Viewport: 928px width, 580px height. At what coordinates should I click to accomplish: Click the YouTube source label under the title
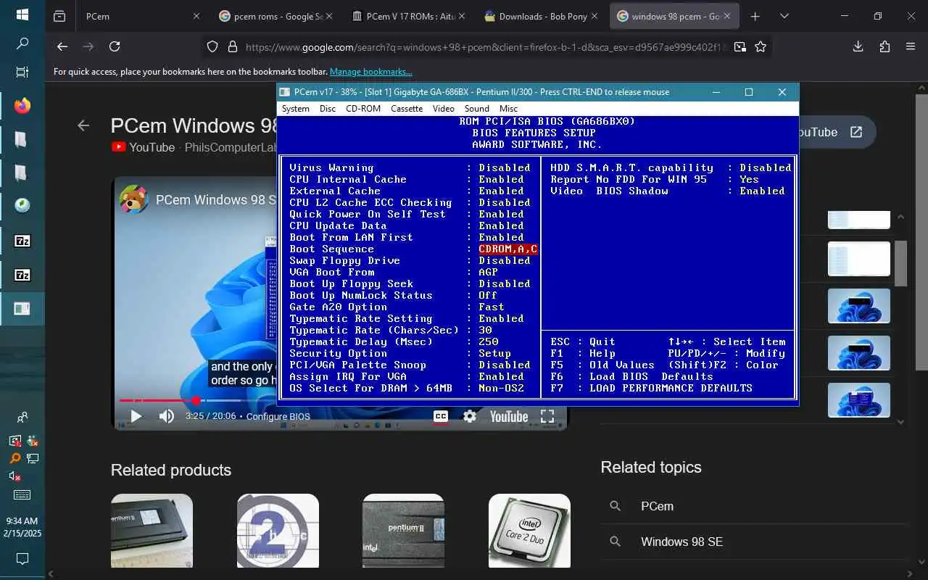[143, 147]
